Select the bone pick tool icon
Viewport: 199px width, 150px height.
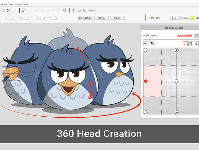pyautogui.click(x=3, y=10)
